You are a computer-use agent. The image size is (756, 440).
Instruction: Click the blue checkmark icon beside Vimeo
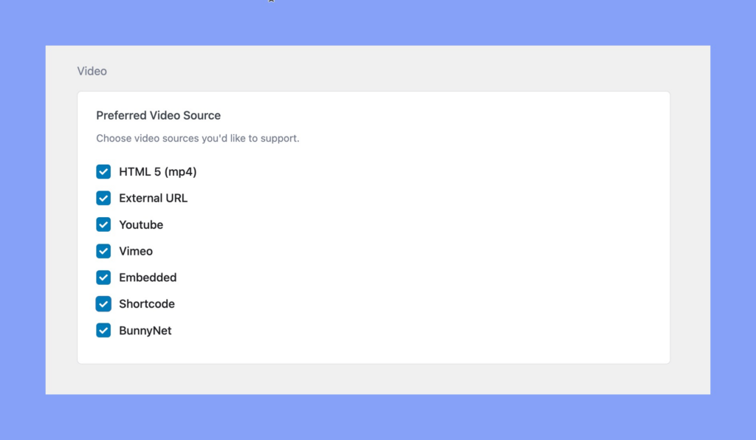103,251
